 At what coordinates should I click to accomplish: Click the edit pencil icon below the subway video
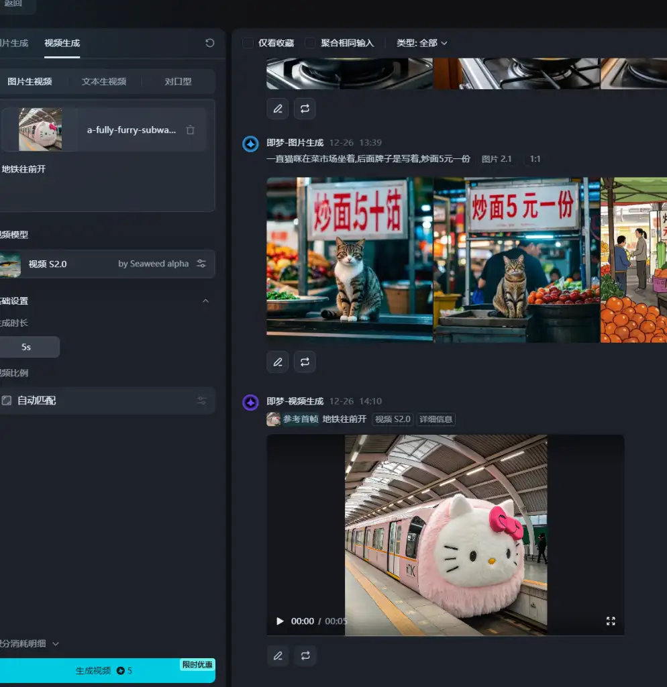278,655
